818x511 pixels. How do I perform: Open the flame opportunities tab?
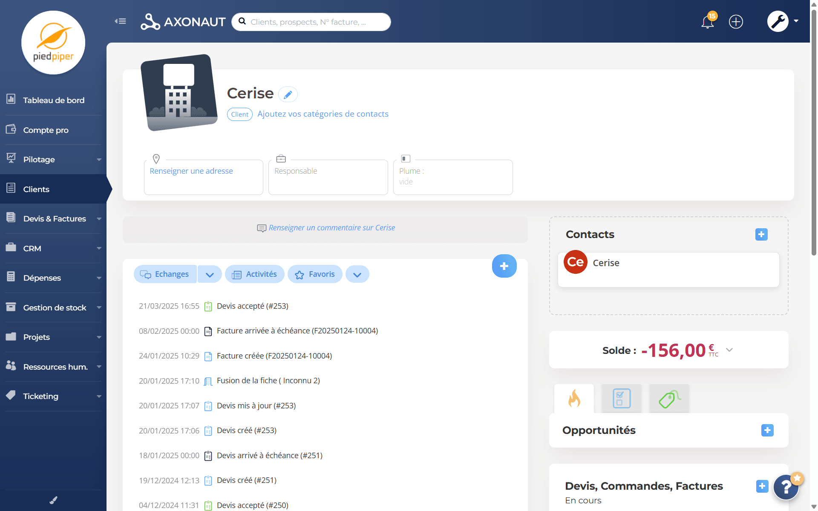pos(574,399)
